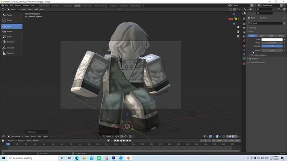
Task: Click the Select menu in viewport footer
Action: pyautogui.click(x=33, y=136)
